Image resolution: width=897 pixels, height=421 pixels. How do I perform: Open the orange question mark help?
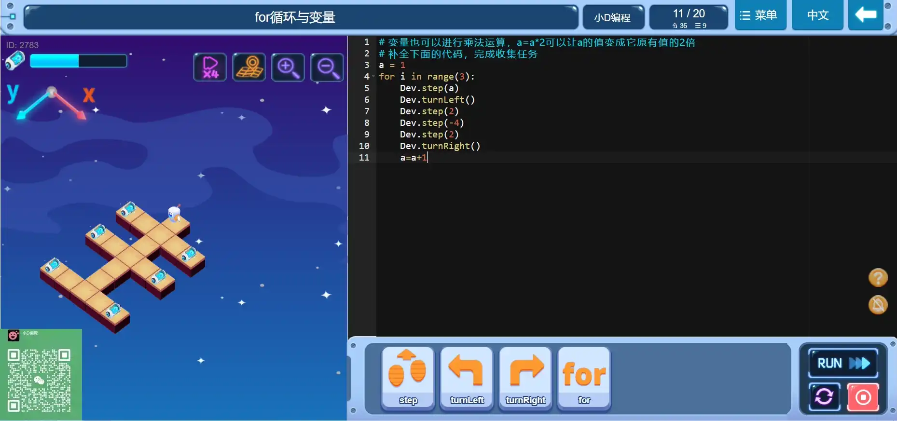(x=878, y=278)
